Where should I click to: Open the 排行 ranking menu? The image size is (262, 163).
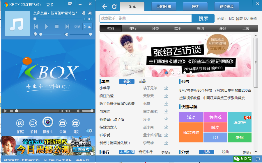point(133,28)
